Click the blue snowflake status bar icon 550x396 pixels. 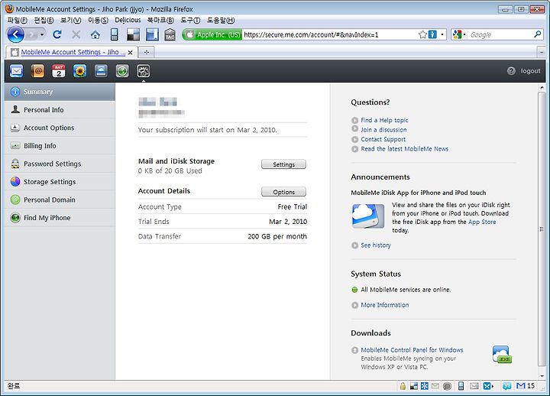pos(425,386)
